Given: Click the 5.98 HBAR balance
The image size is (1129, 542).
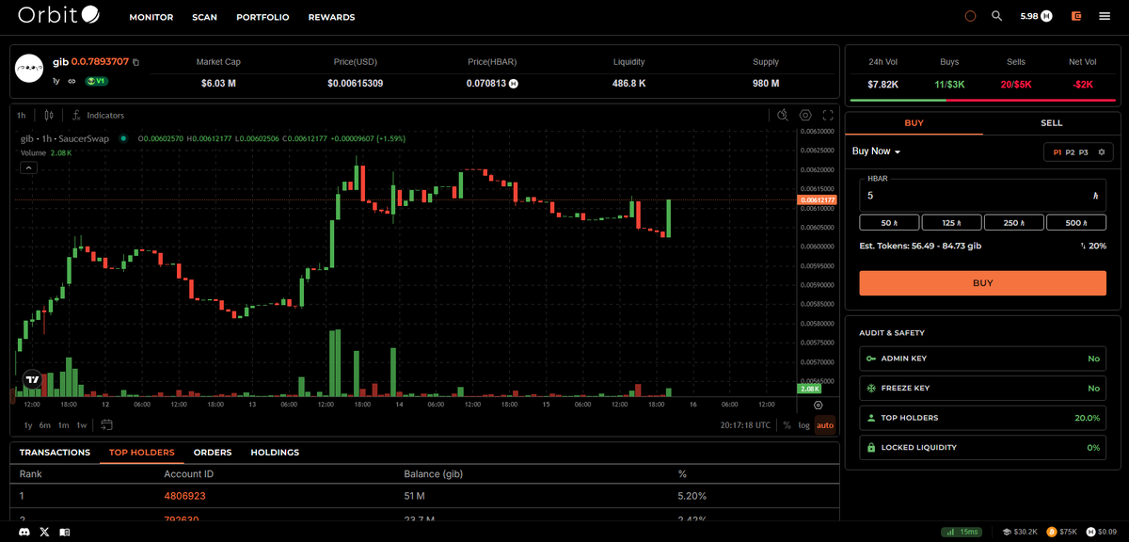Looking at the screenshot, I should 1036,16.
